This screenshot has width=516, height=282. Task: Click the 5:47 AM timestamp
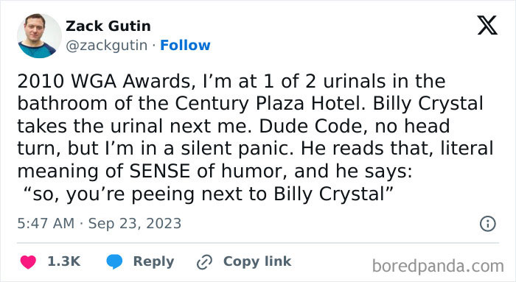[x=46, y=224]
